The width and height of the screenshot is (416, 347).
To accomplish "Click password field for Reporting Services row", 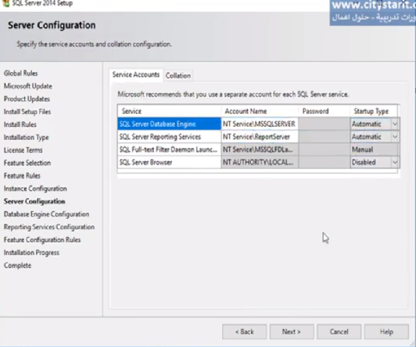I will point(324,137).
